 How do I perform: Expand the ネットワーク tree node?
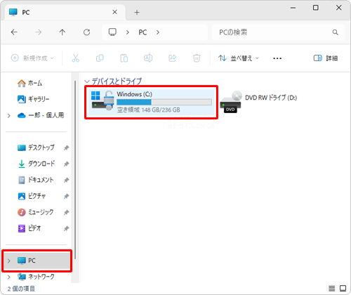point(9,277)
